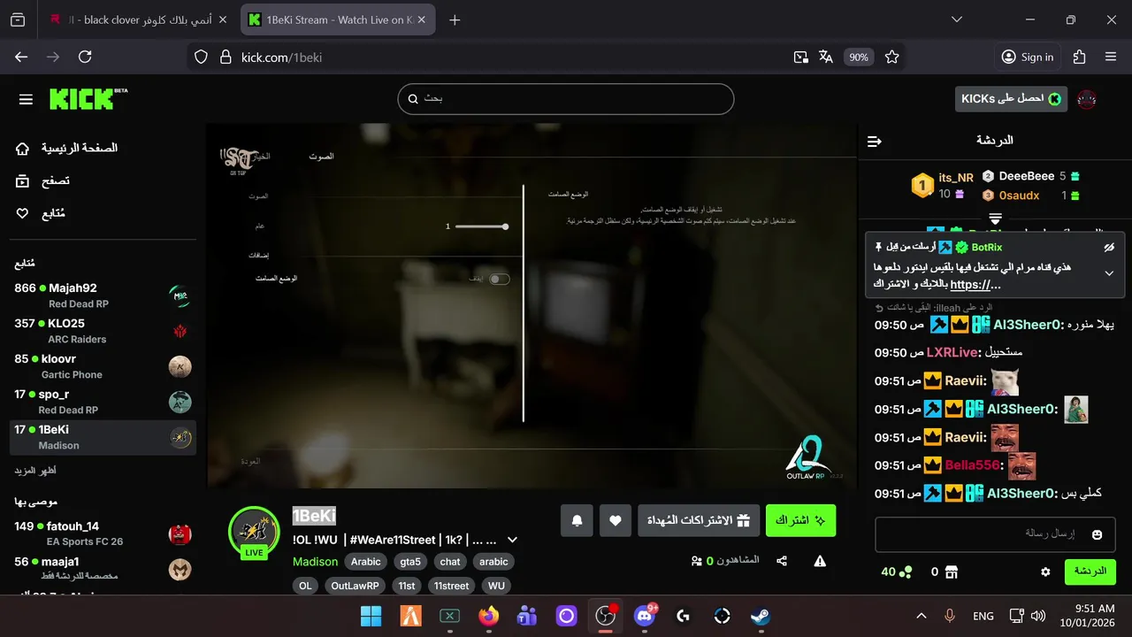
Task: Open chat settings gear icon
Action: (1045, 572)
